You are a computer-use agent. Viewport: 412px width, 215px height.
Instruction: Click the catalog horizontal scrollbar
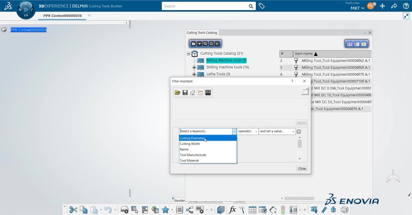tap(299, 198)
